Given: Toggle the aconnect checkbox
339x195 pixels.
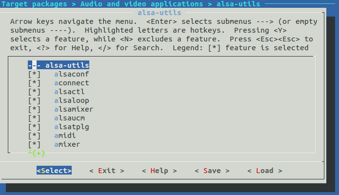Looking at the screenshot, I should (x=34, y=83).
